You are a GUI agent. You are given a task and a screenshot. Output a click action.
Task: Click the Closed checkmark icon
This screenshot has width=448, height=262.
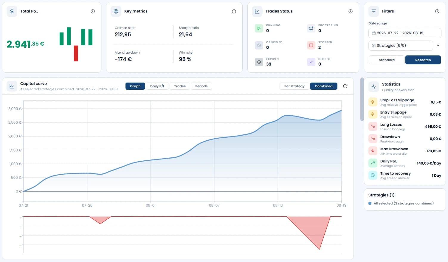pos(311,62)
